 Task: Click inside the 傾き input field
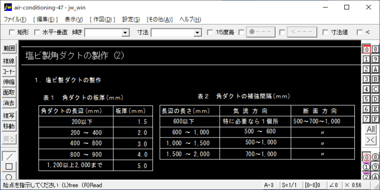tap(103, 33)
